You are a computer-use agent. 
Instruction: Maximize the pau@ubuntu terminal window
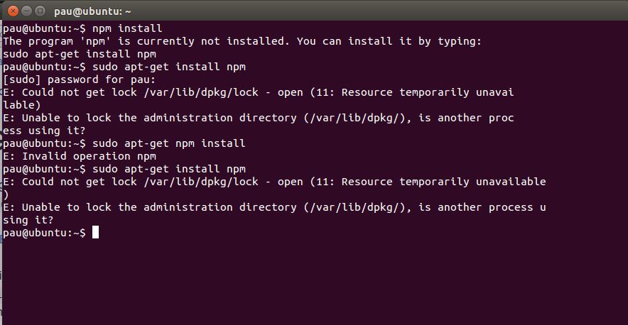coord(40,11)
